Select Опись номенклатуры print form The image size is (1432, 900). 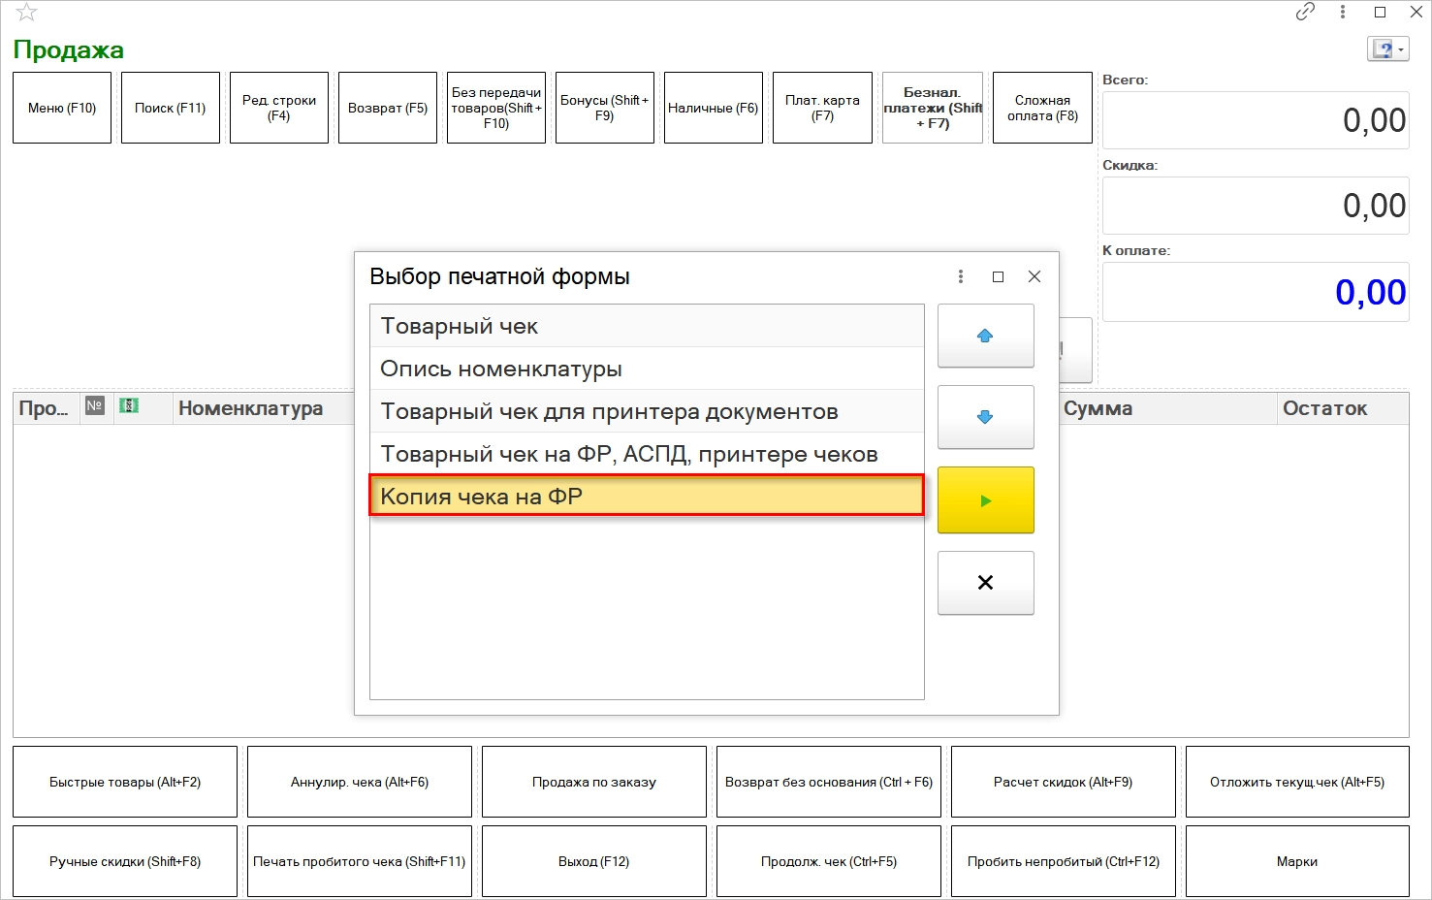pyautogui.click(x=647, y=369)
